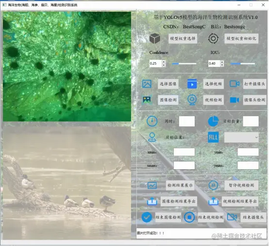269x246 pixels.
Task: Click the IOU: label
Action: pos(215,53)
